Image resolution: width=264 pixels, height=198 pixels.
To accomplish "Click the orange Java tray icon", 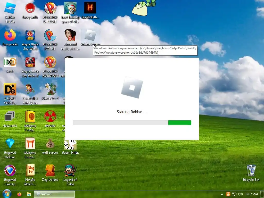I will [228, 194].
